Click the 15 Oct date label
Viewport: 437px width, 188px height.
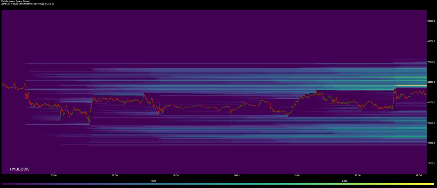[x=54, y=176]
